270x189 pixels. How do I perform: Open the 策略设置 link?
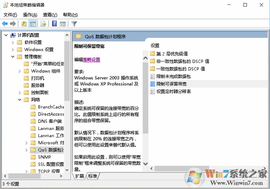coord(92,60)
